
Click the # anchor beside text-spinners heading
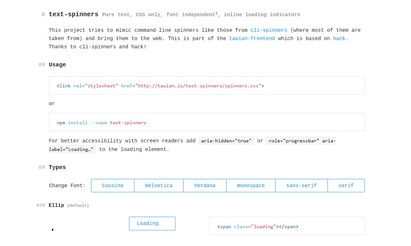[43, 14]
